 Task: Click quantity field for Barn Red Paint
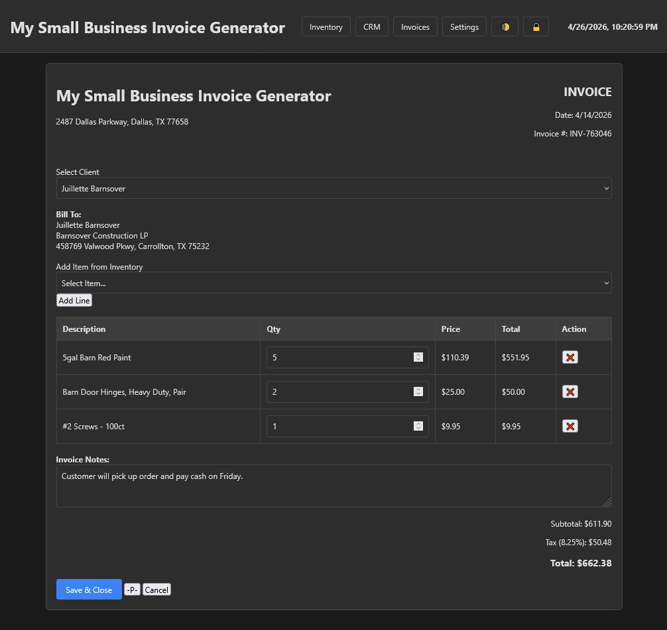pyautogui.click(x=347, y=358)
